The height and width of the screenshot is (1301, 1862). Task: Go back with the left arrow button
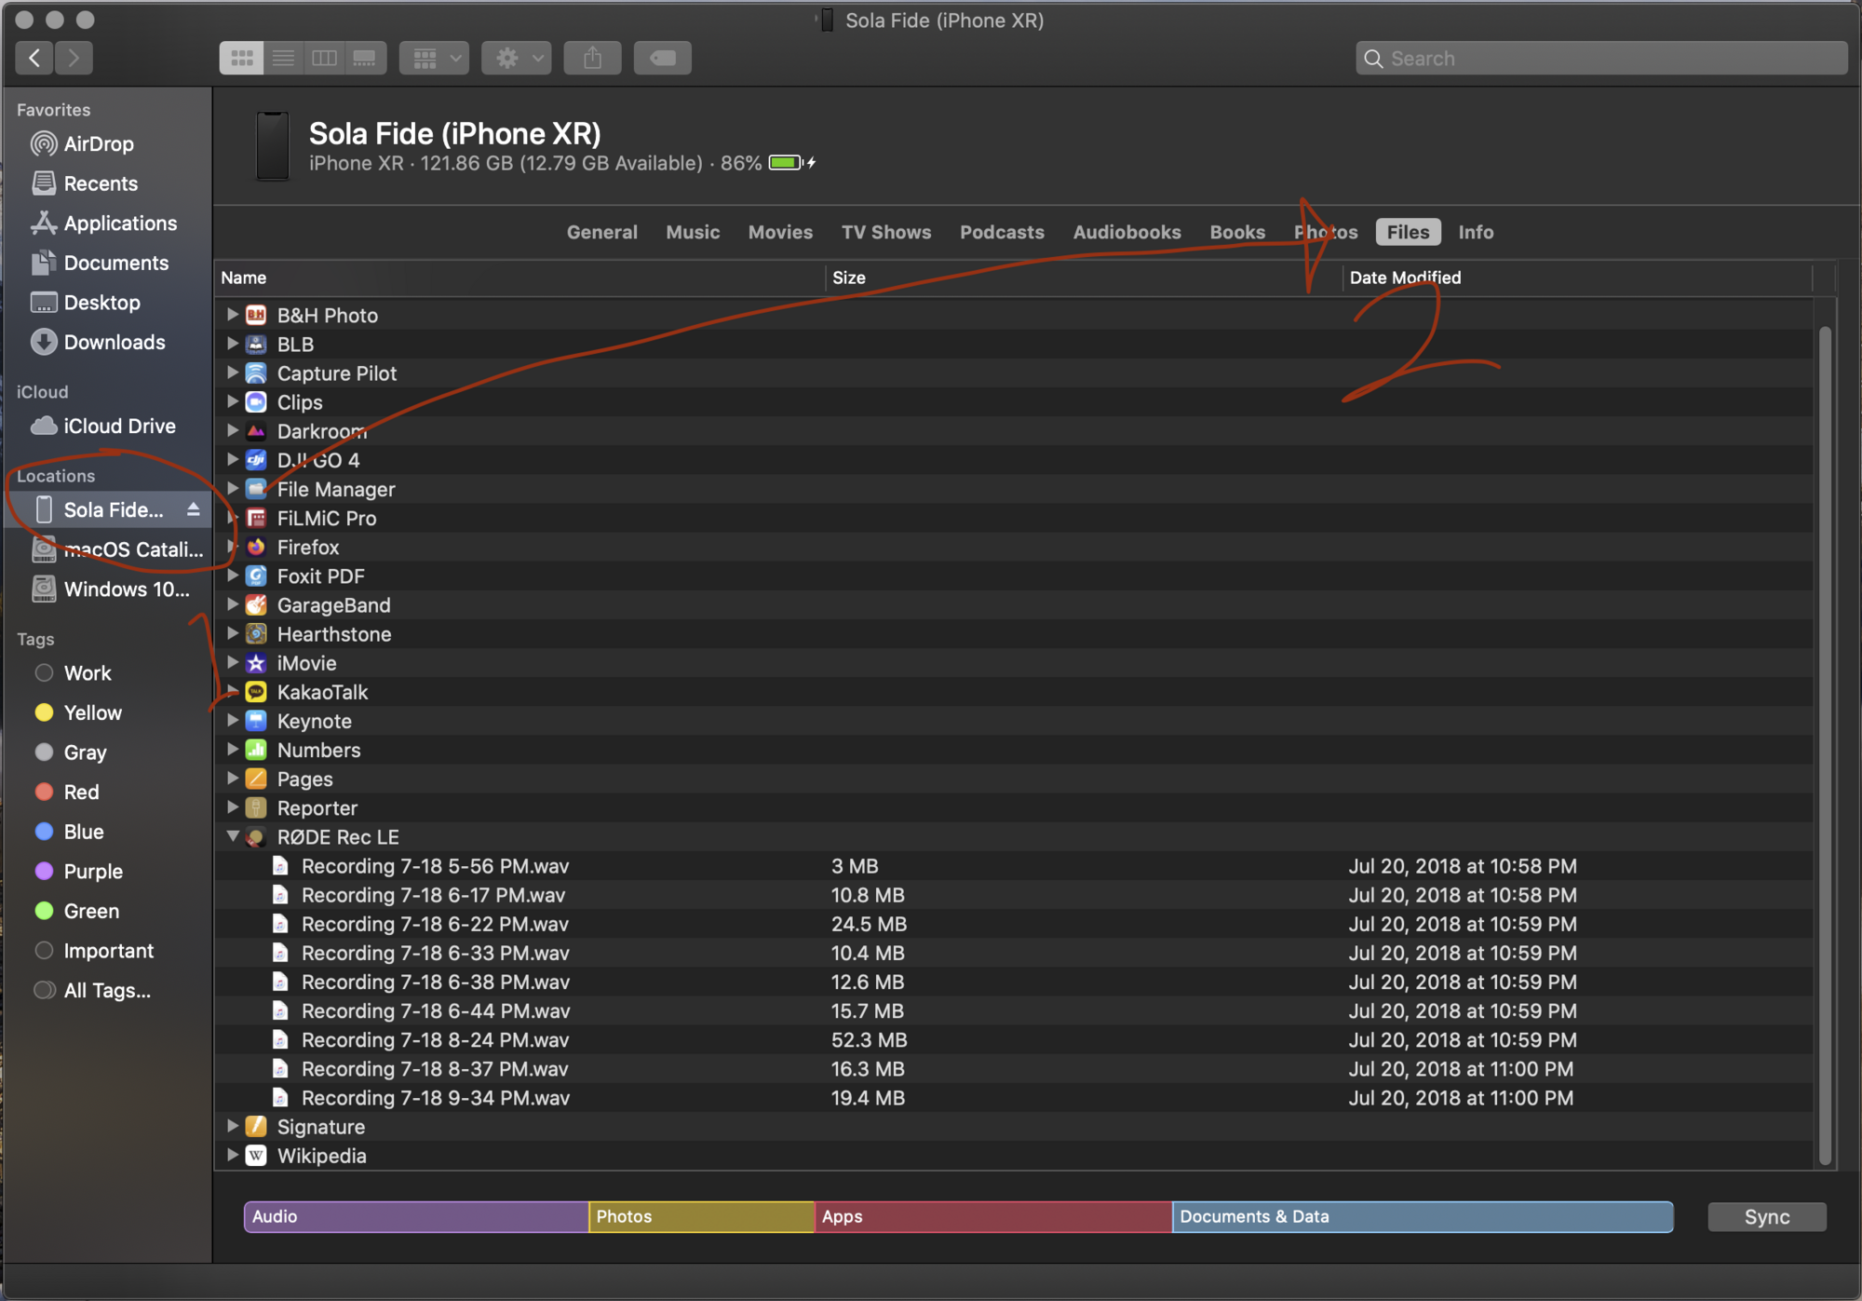click(x=34, y=58)
